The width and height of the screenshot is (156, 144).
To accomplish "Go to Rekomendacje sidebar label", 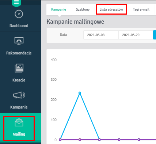I will (x=19, y=53).
